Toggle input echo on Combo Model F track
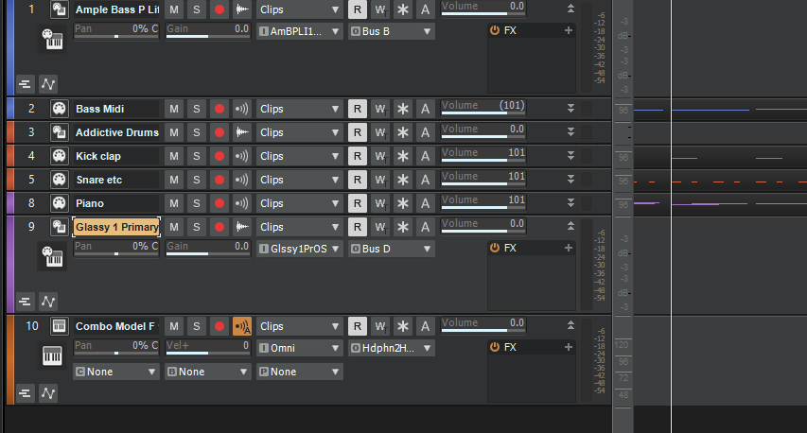The image size is (807, 433). [242, 326]
